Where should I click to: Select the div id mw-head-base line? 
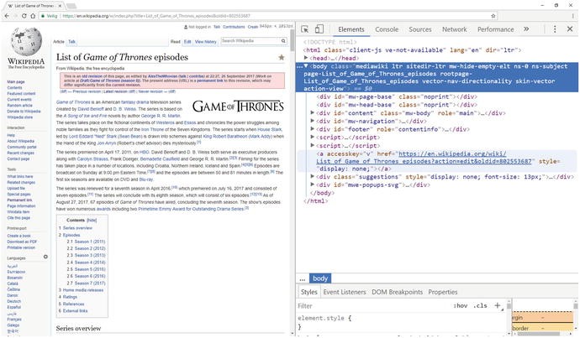[397, 105]
